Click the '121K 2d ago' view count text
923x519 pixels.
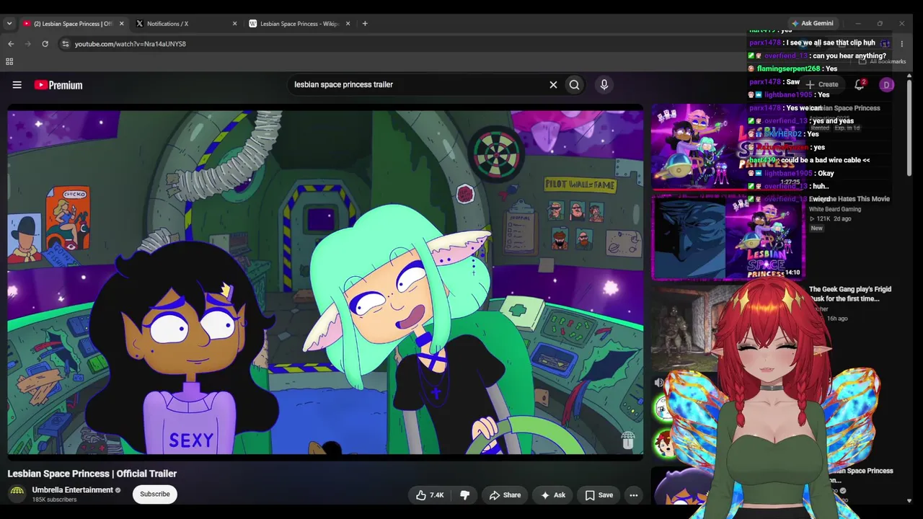click(x=830, y=218)
